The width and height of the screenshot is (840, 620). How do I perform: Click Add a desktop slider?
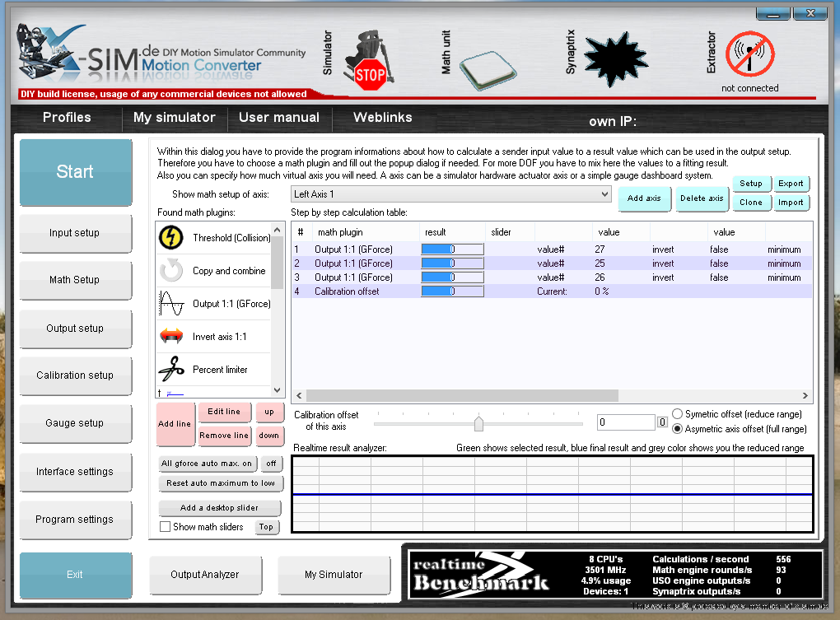220,507
